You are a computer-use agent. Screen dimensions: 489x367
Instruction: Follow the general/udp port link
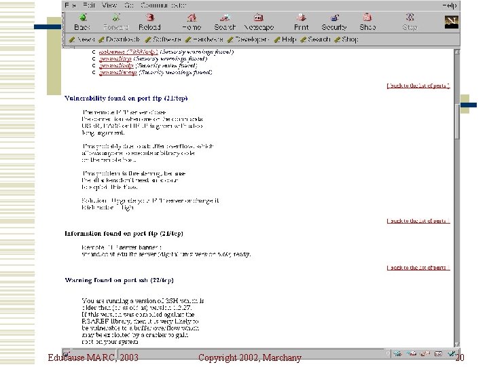[x=116, y=65]
